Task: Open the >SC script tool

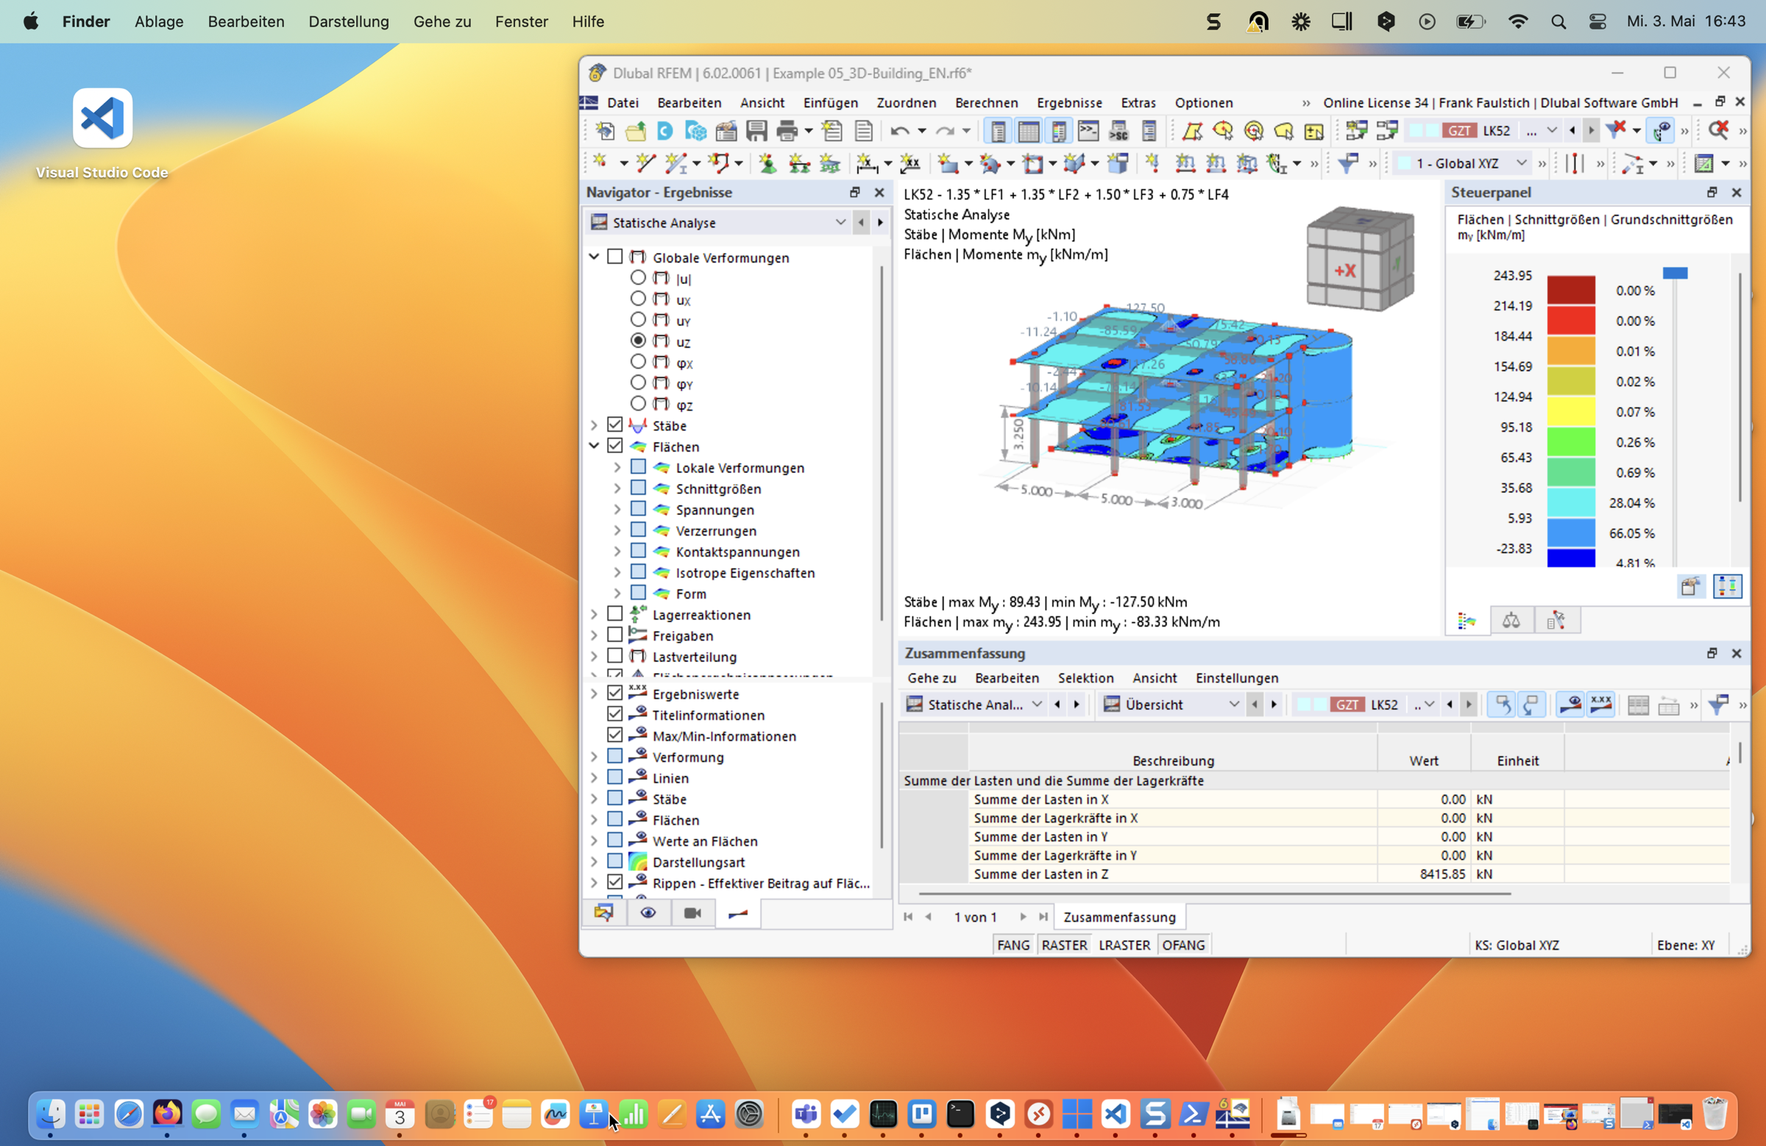Action: pyautogui.click(x=1118, y=130)
